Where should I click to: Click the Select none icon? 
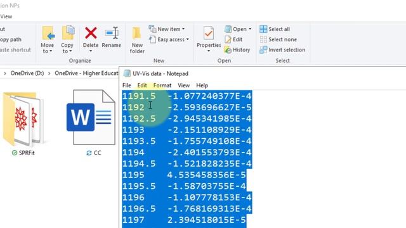(x=263, y=39)
